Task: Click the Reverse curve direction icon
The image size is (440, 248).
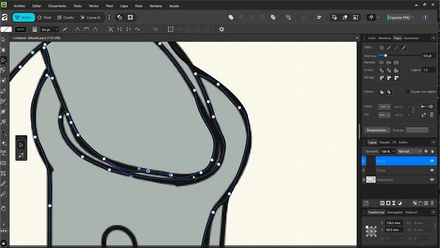Action: (x=155, y=29)
